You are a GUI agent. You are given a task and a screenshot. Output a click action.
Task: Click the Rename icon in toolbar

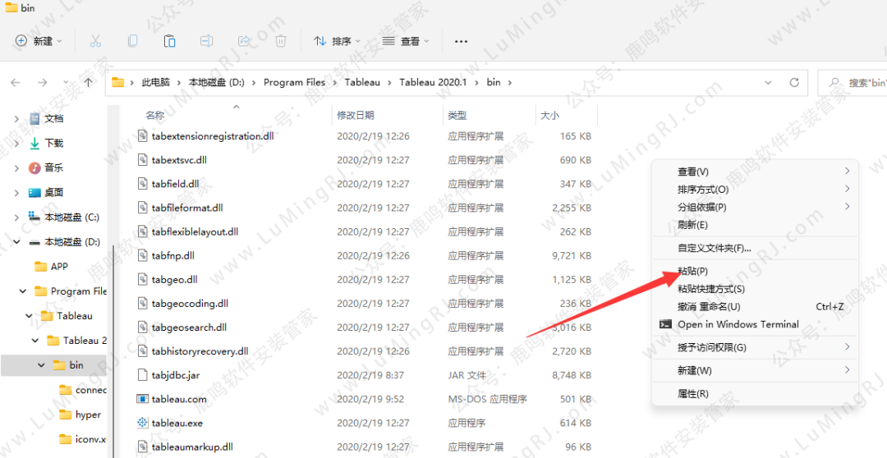207,41
